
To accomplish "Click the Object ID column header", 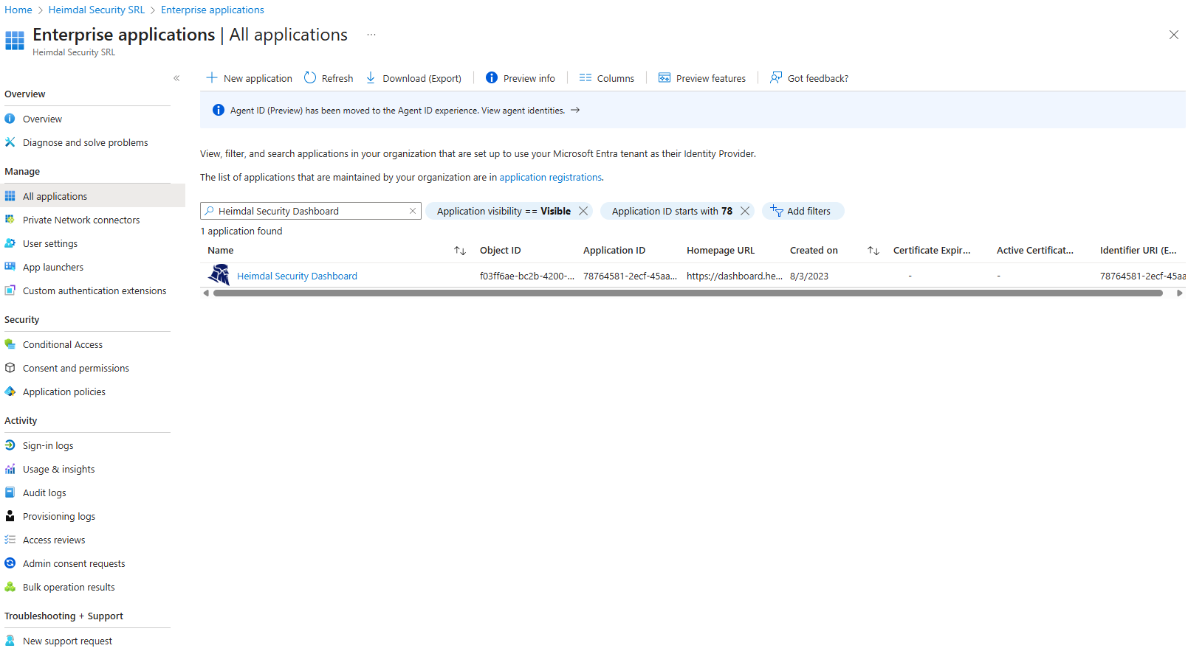I will (x=501, y=251).
